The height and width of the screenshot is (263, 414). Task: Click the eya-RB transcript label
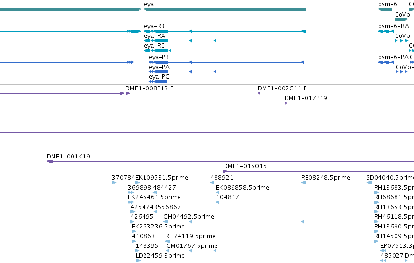tap(154, 26)
